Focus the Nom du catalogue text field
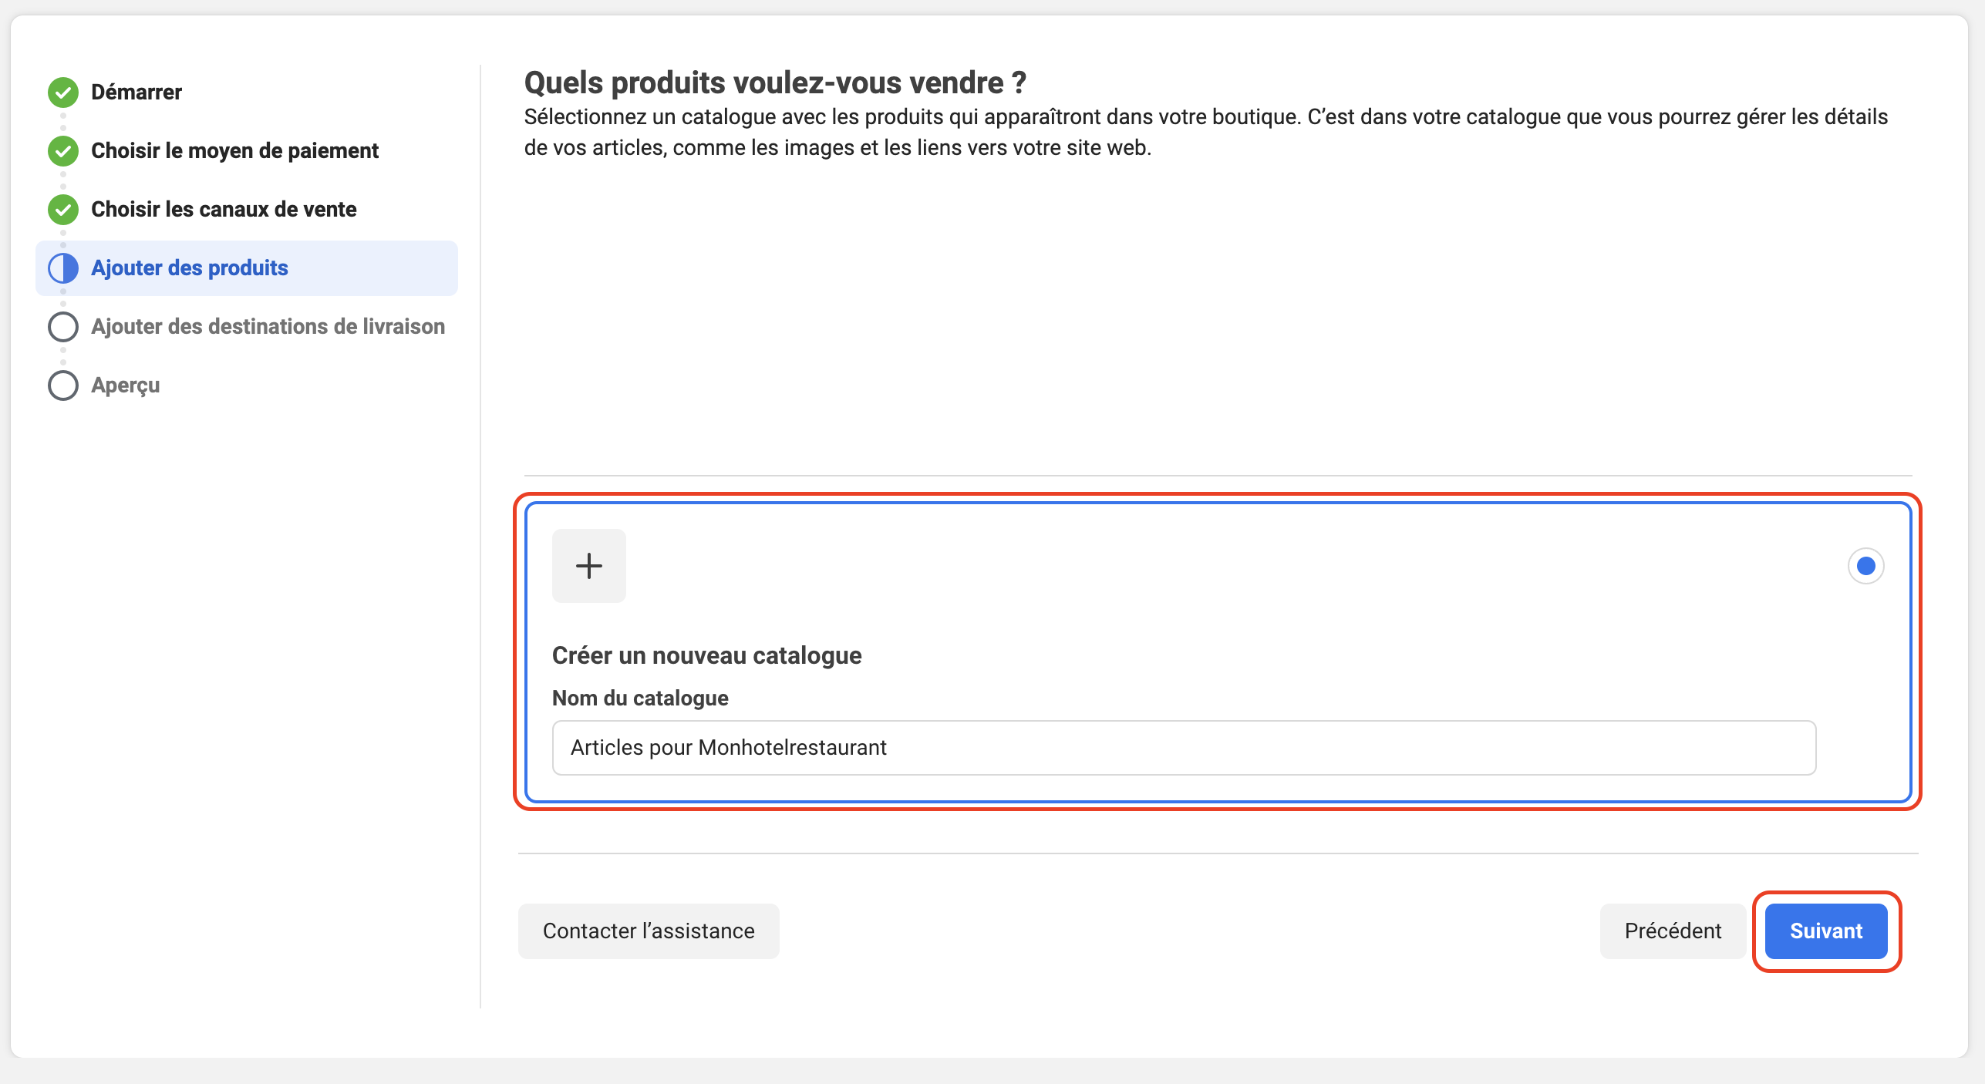This screenshot has width=1985, height=1084. tap(1184, 748)
